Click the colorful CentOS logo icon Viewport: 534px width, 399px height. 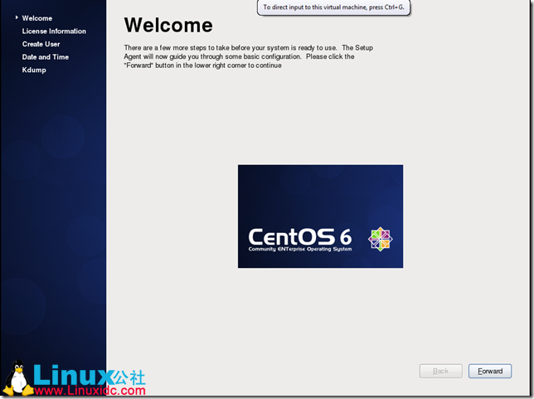[x=380, y=239]
